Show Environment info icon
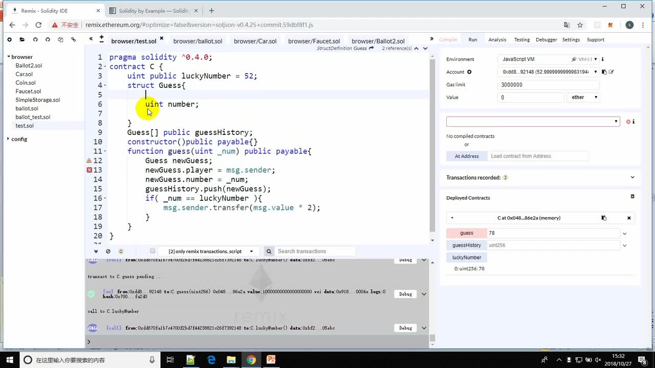Viewport: 655px width, 368px height. tap(603, 59)
